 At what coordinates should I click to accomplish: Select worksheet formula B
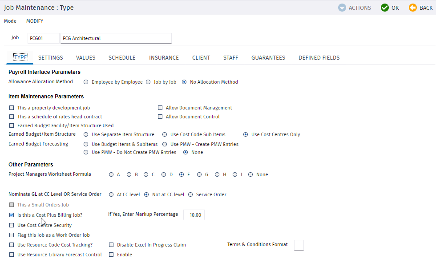129,174
